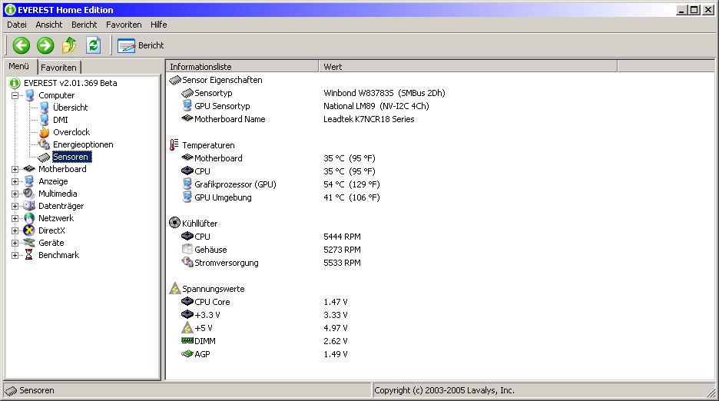
Task: Click the AGP card icon
Action: click(x=187, y=353)
